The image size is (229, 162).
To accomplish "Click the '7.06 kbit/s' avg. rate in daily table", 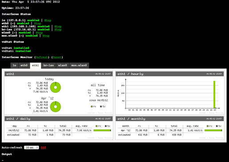I will coord(84,130).
